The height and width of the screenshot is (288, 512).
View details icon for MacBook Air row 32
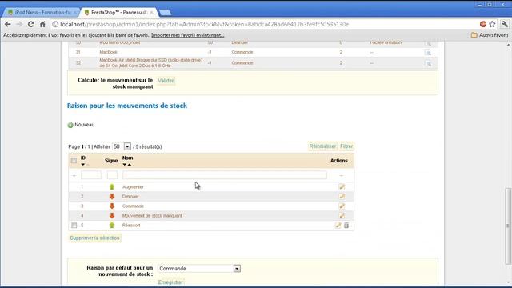428,63
